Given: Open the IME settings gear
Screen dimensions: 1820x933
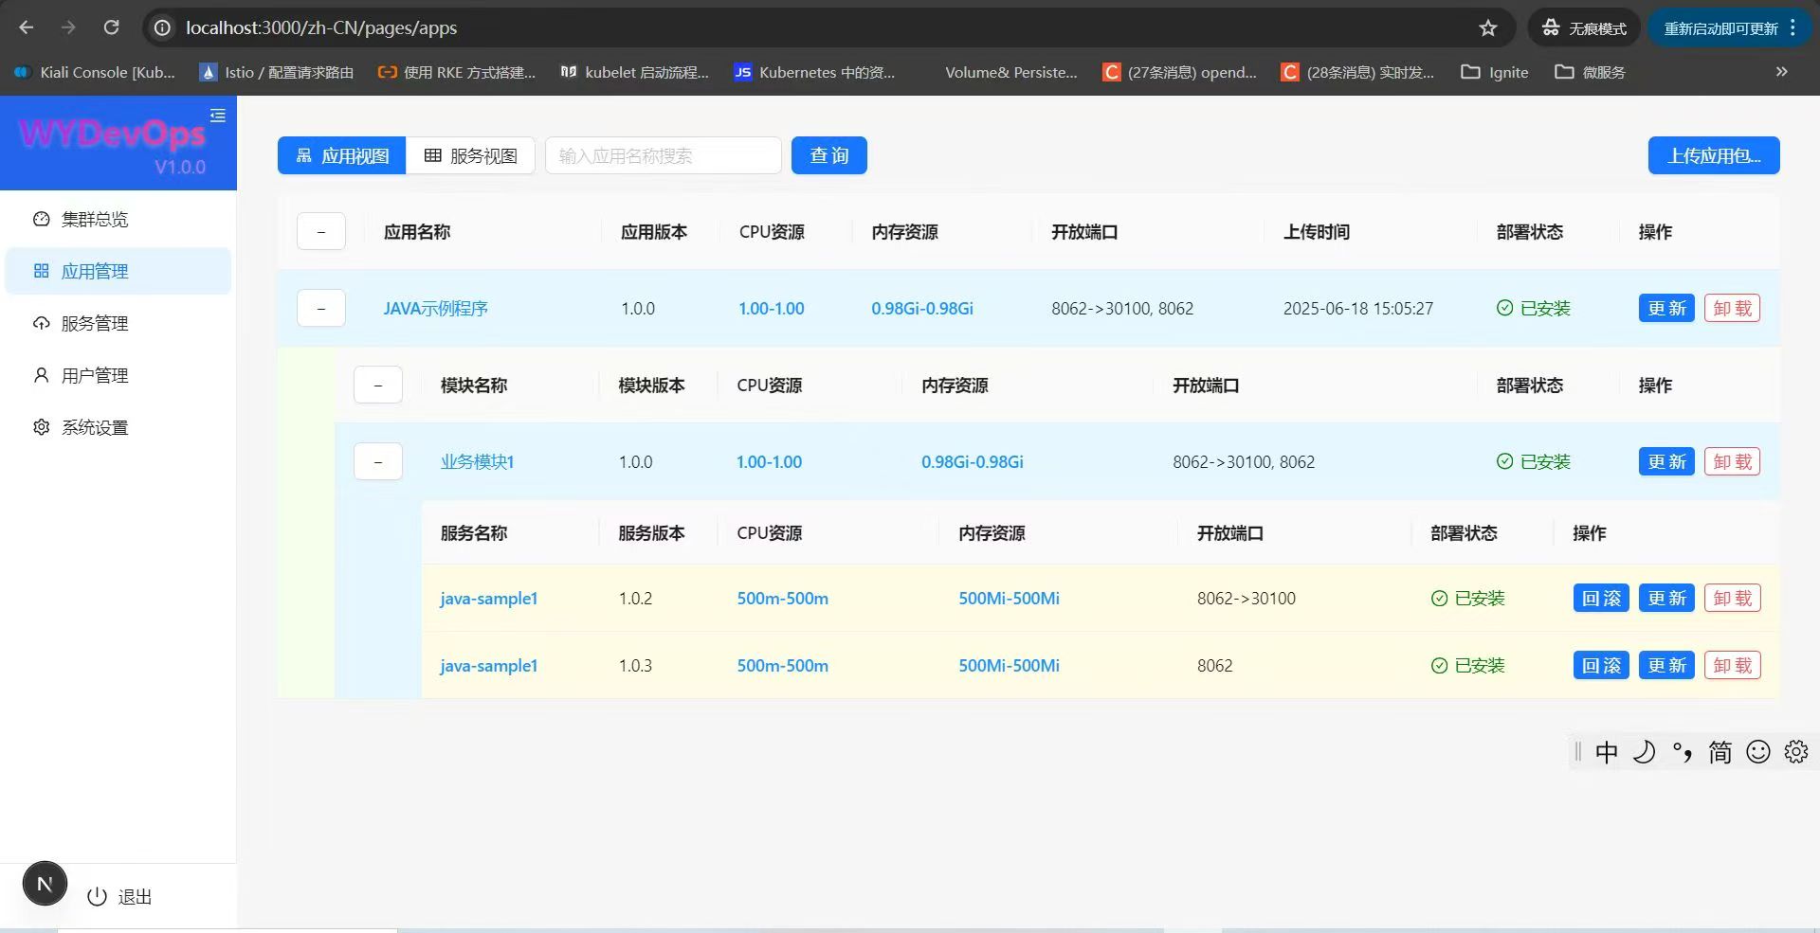Looking at the screenshot, I should [1796, 752].
